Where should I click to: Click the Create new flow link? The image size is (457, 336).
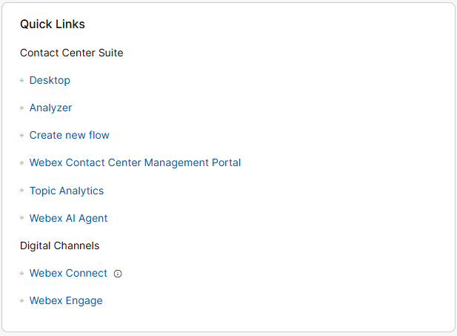pyautogui.click(x=69, y=135)
